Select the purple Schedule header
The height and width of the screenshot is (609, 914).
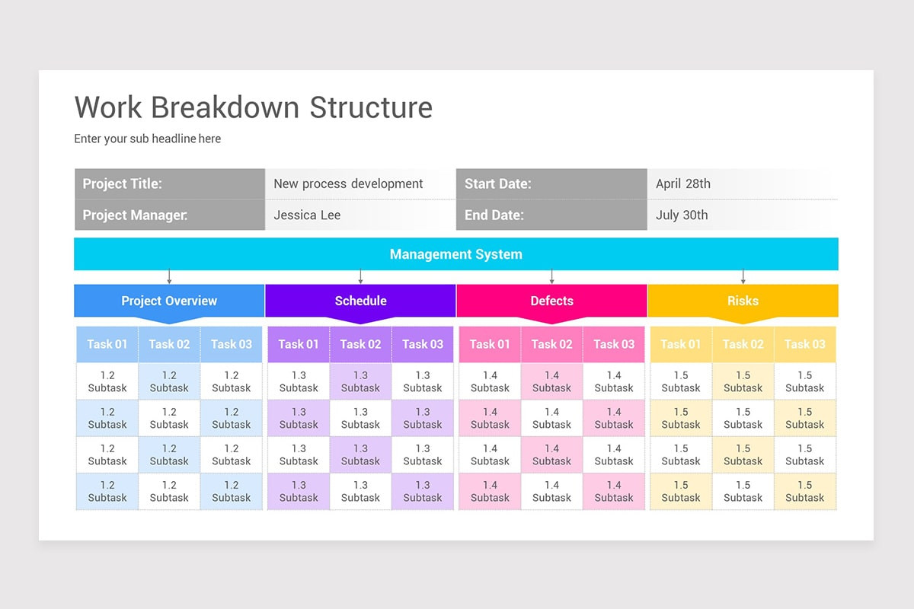point(360,301)
